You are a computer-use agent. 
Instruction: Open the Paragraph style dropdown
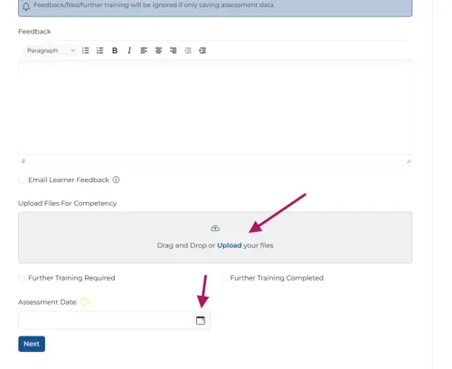click(x=51, y=51)
